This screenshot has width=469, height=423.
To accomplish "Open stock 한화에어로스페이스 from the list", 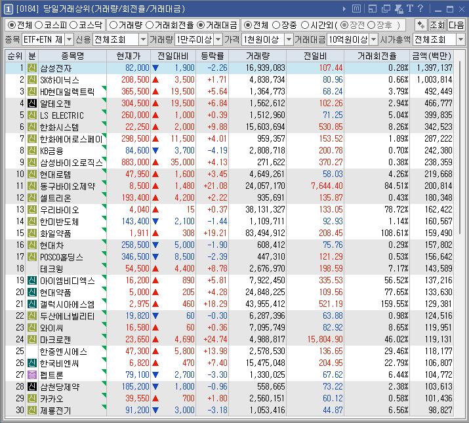I will point(71,139).
